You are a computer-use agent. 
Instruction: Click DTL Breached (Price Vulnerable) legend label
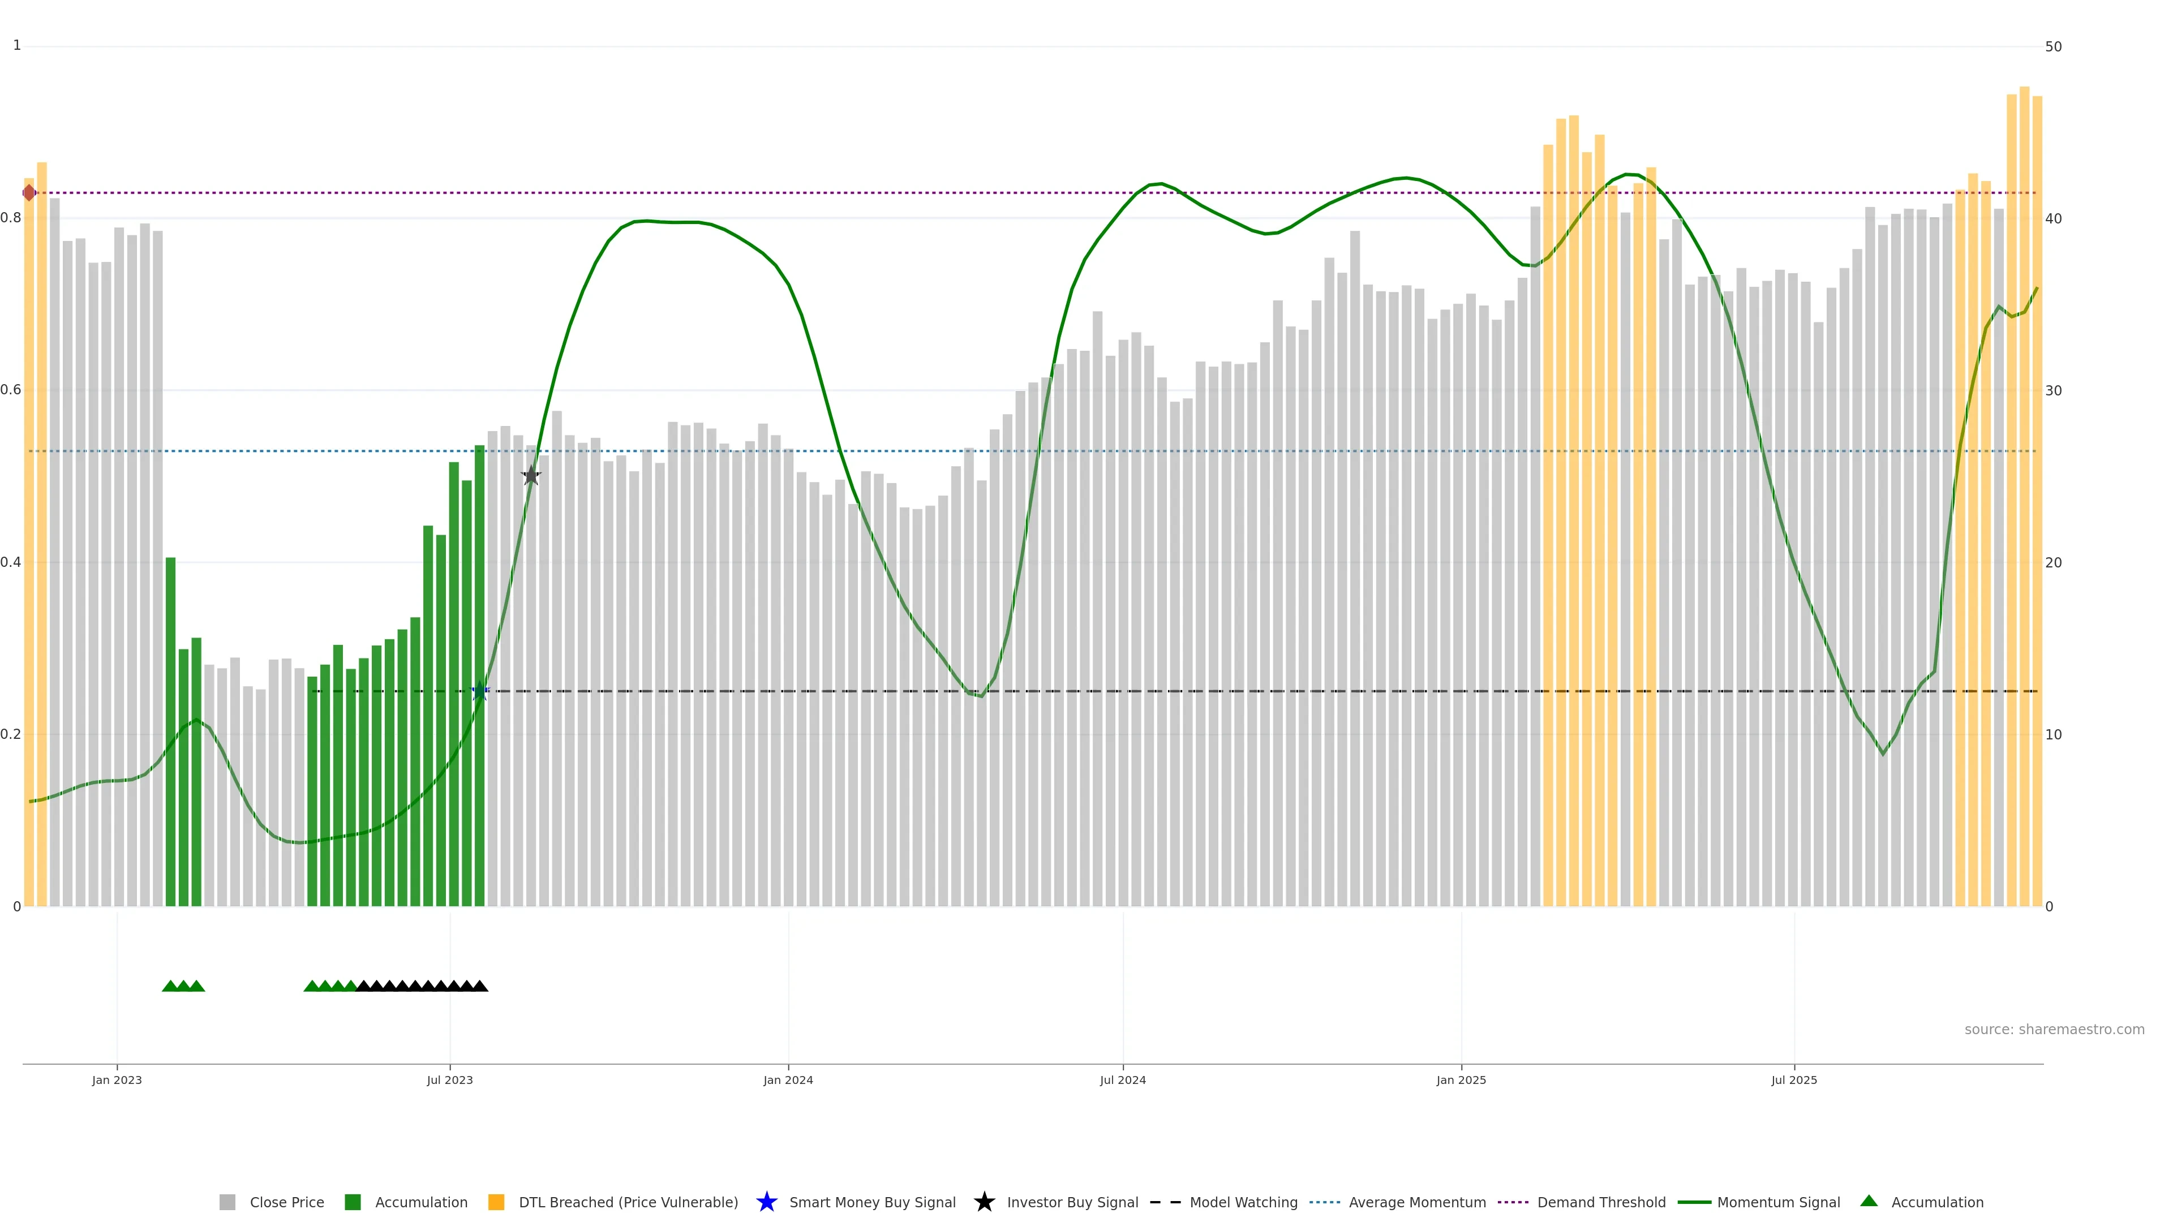[628, 1202]
